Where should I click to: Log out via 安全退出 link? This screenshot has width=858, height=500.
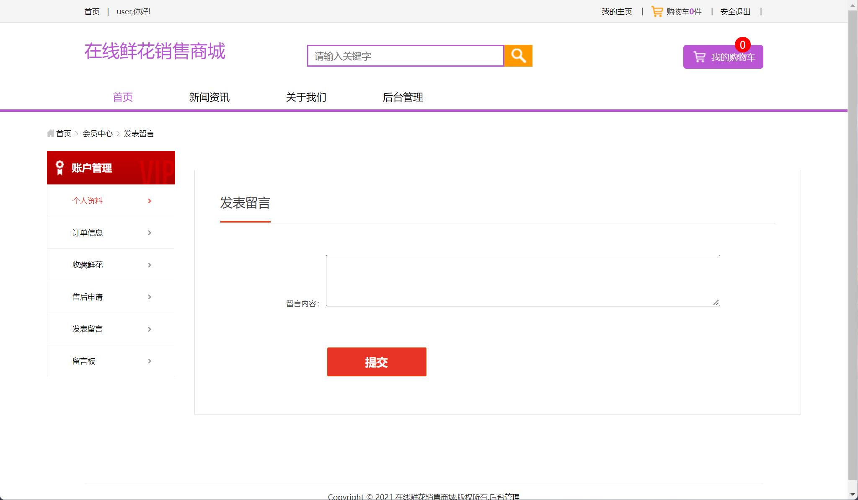tap(734, 11)
